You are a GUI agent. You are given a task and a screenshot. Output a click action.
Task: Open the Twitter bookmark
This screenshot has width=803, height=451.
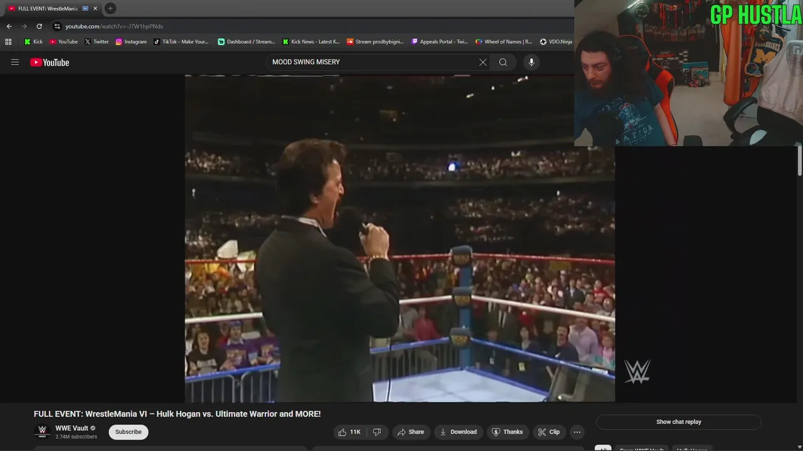96,42
